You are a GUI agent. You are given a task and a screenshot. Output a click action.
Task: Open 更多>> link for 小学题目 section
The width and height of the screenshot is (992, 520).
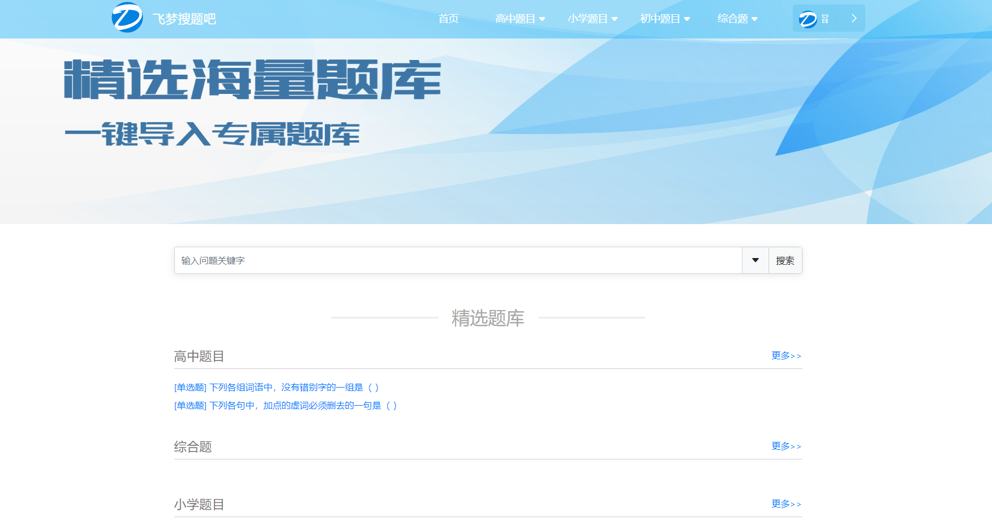point(786,504)
